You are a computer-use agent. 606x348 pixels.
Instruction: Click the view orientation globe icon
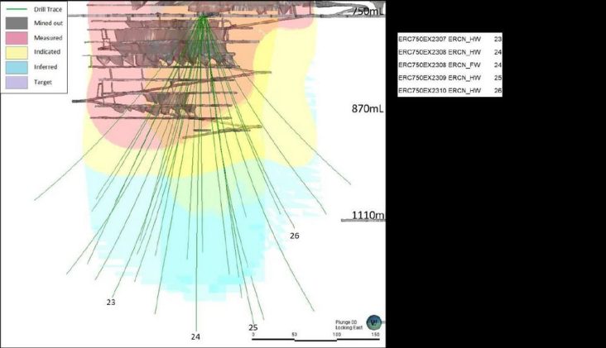374,322
